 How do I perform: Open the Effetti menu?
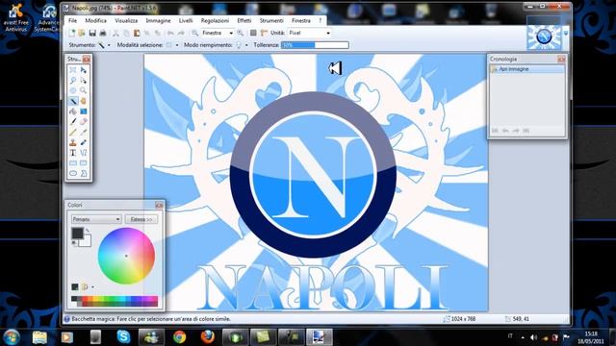(244, 20)
